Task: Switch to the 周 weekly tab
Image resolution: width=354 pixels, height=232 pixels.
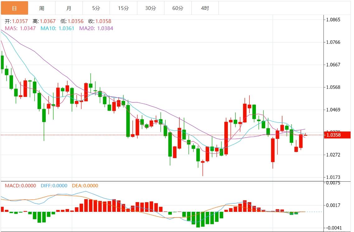Action: (42, 8)
